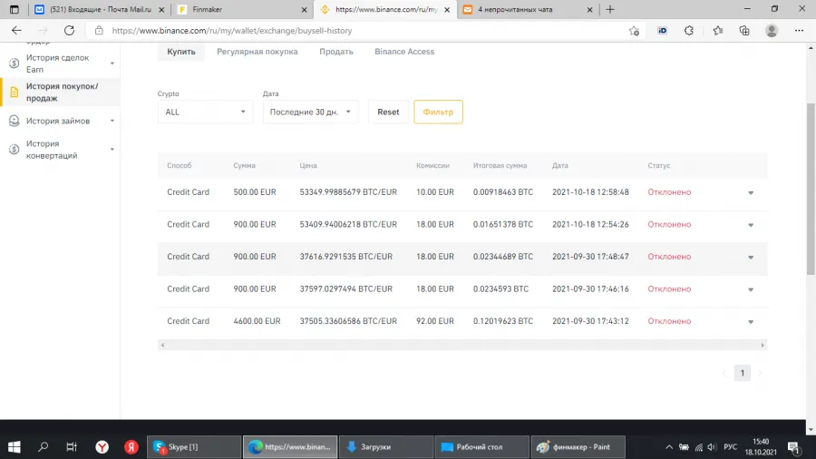
Task: Click the Reset button
Action: click(388, 112)
